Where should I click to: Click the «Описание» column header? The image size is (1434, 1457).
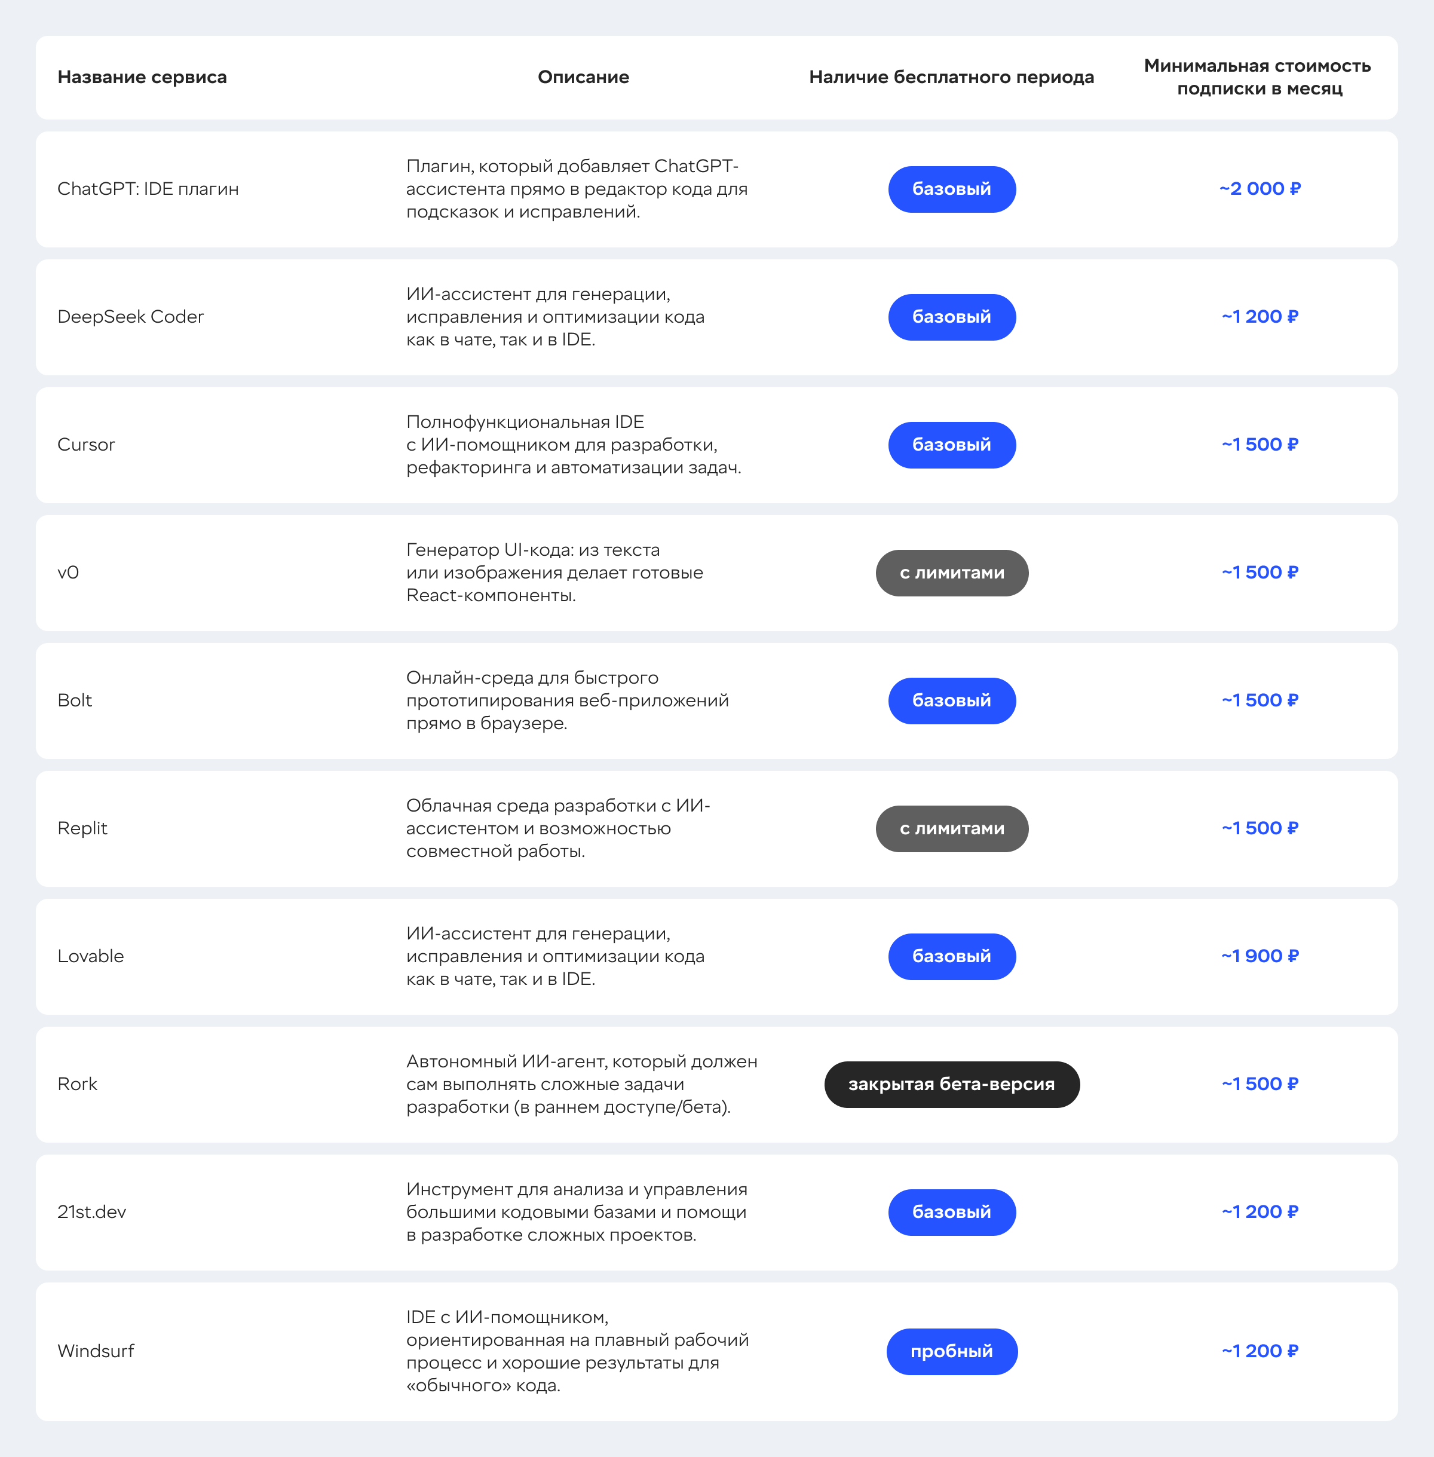583,78
